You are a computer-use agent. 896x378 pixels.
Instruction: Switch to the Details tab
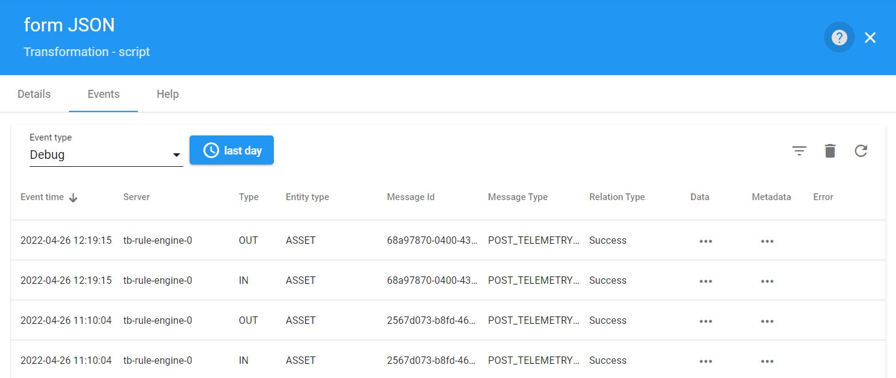click(x=34, y=94)
